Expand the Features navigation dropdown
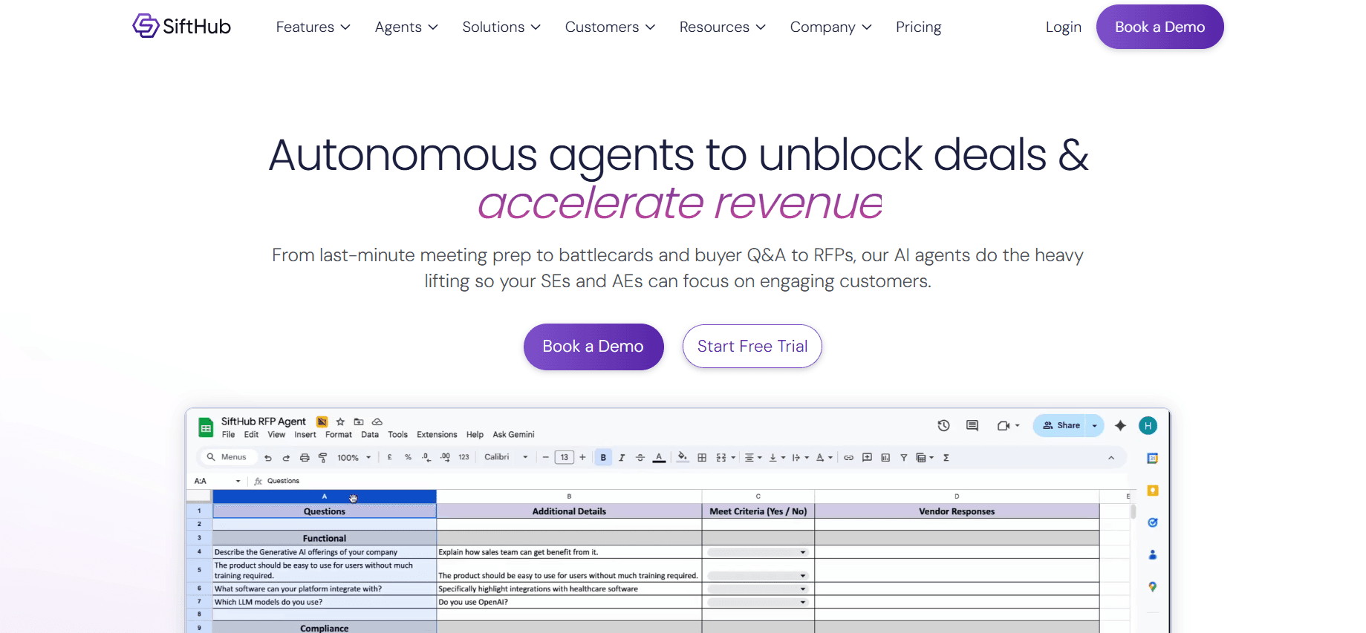Viewport: 1366px width, 633px height. coord(313,27)
